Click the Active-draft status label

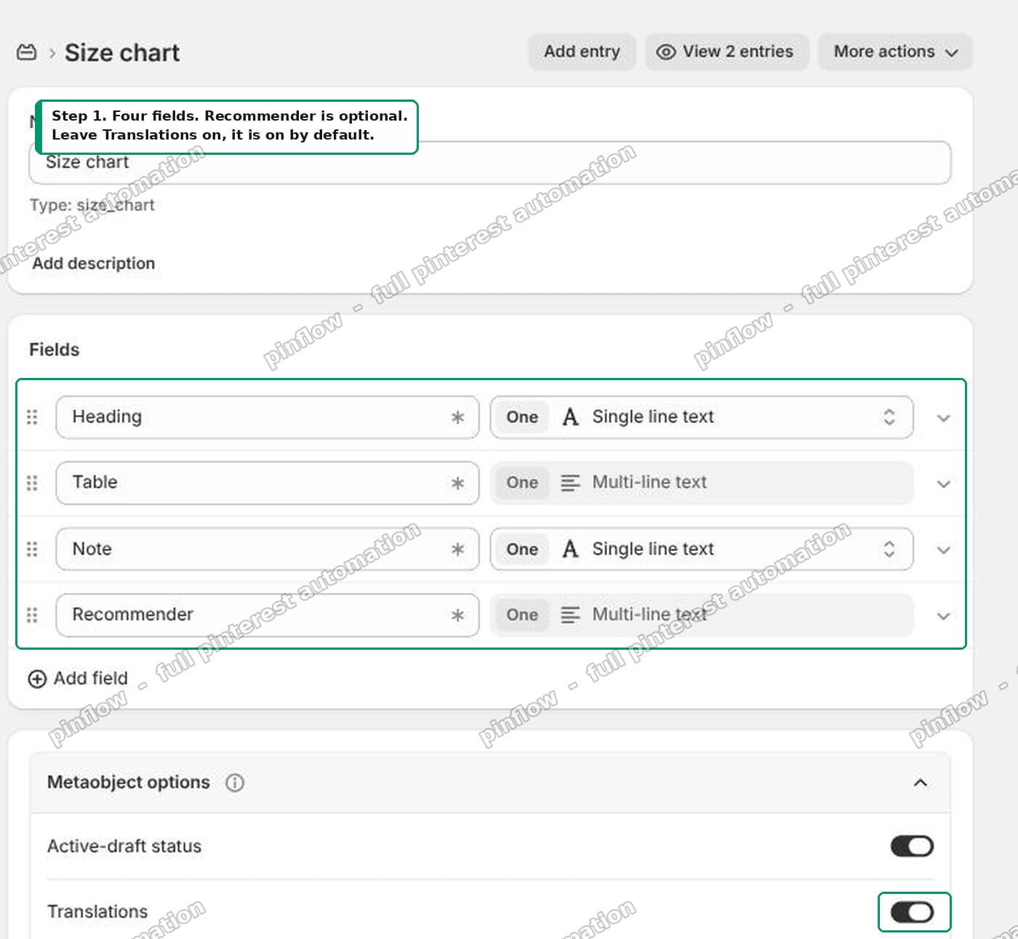124,846
